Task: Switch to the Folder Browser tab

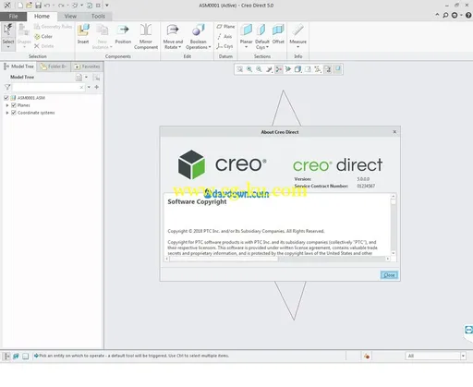Action: pos(54,67)
